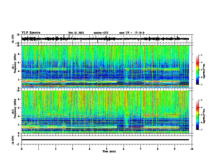Select the "start UT = 17:10:0" text

132,33
